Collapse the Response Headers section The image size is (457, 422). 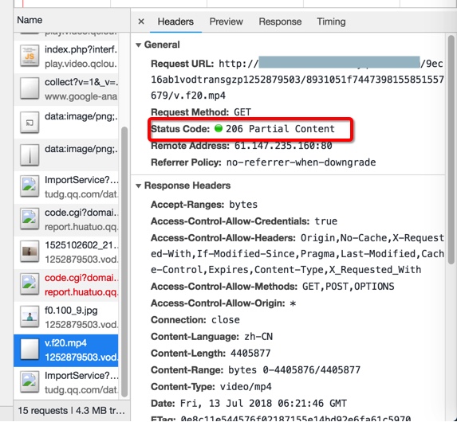click(139, 186)
